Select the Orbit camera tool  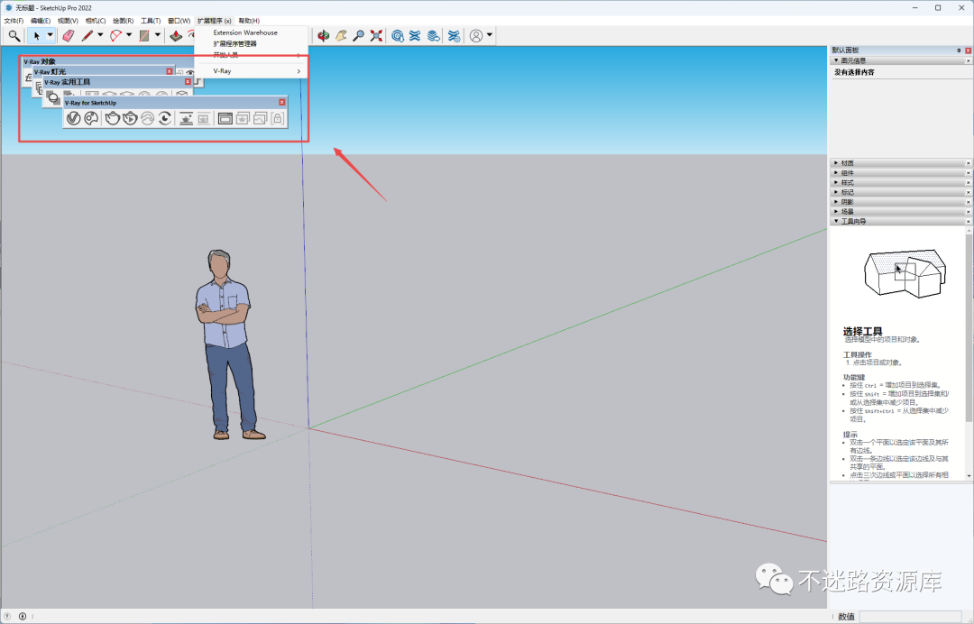tap(324, 36)
